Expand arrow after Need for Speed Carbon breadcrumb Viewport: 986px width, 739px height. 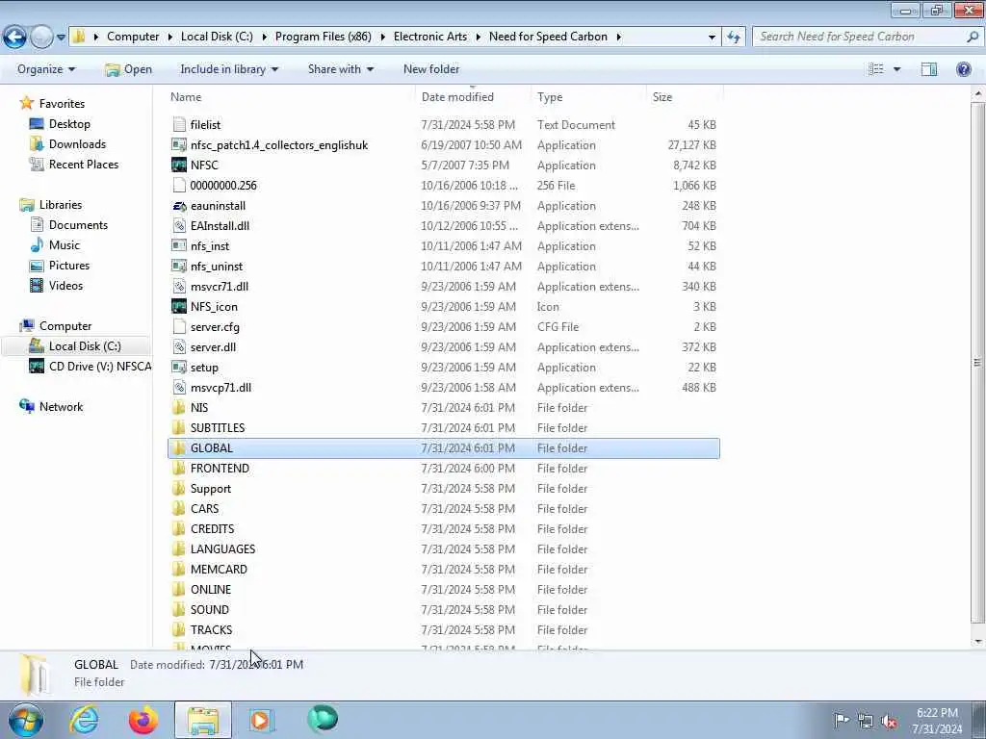(619, 37)
